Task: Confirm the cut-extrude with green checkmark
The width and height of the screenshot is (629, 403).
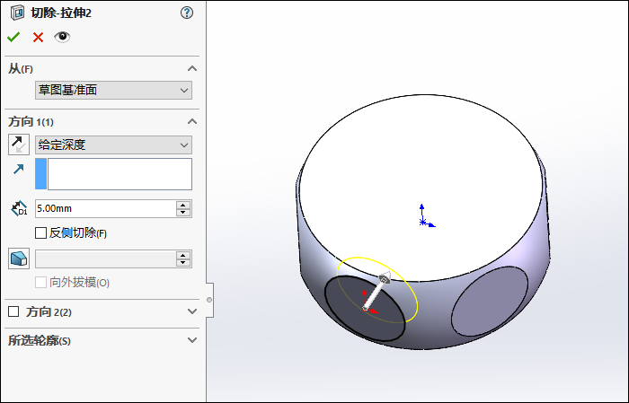Action: click(x=13, y=38)
